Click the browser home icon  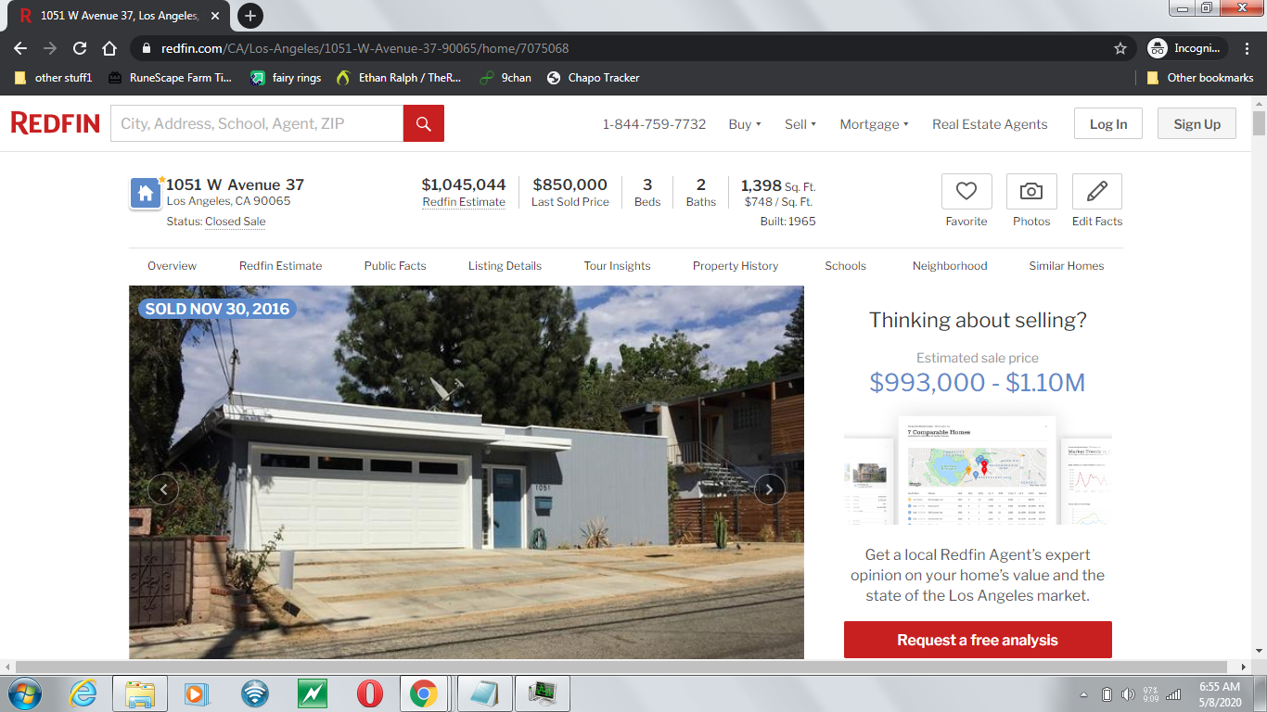[109, 48]
